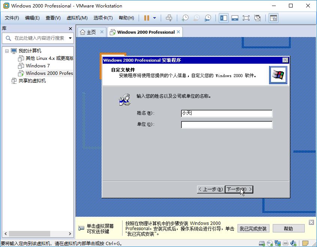Send Ctrl+Alt+Del to the virtual machine
The height and width of the screenshot is (247, 317).
point(169,18)
